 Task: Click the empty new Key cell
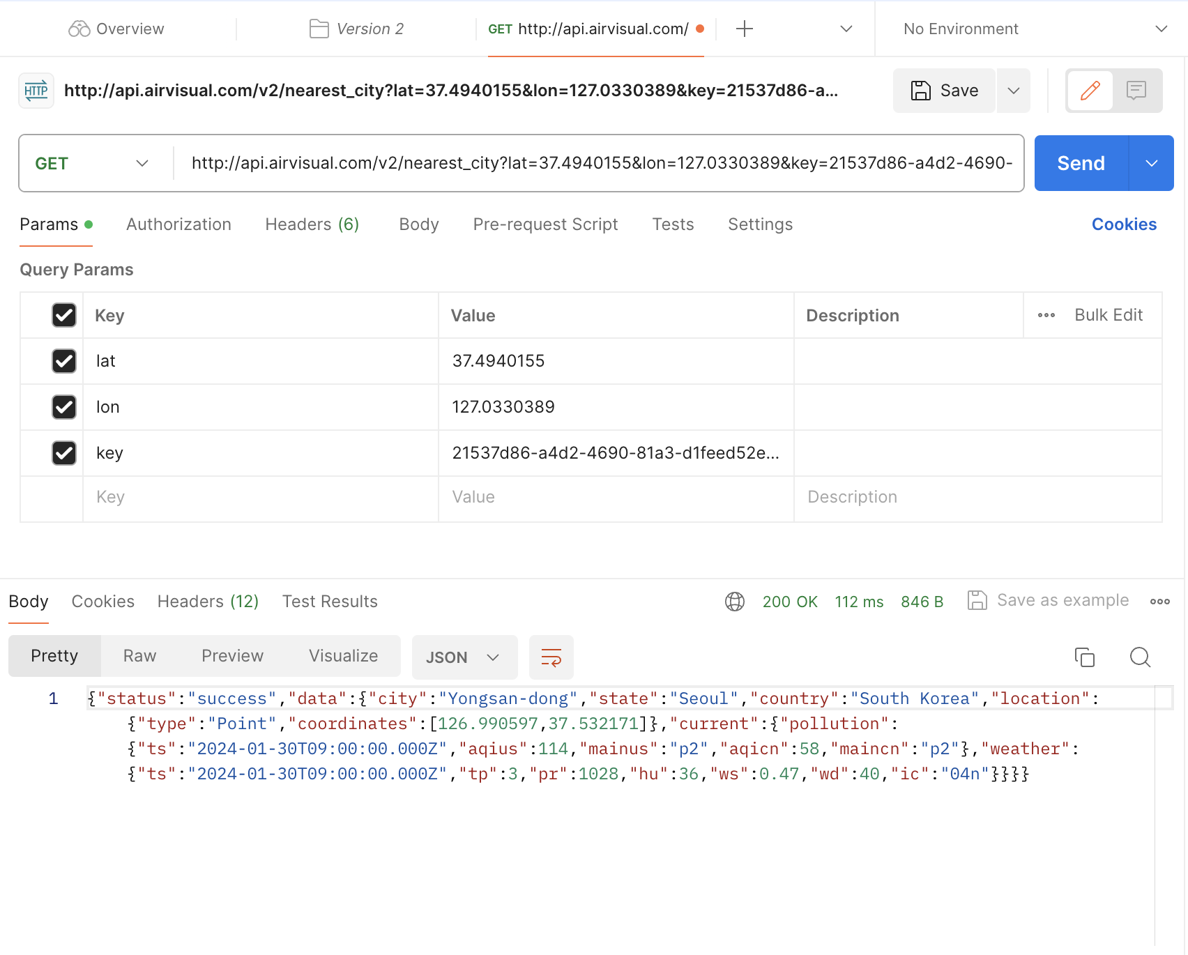261,498
